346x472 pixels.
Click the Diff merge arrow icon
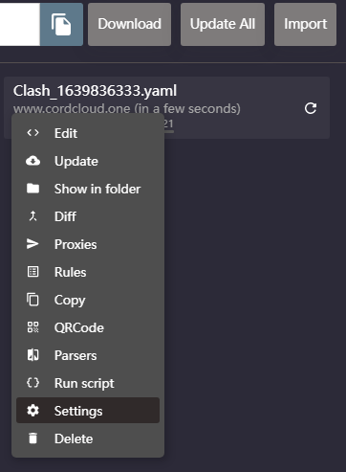coord(32,216)
